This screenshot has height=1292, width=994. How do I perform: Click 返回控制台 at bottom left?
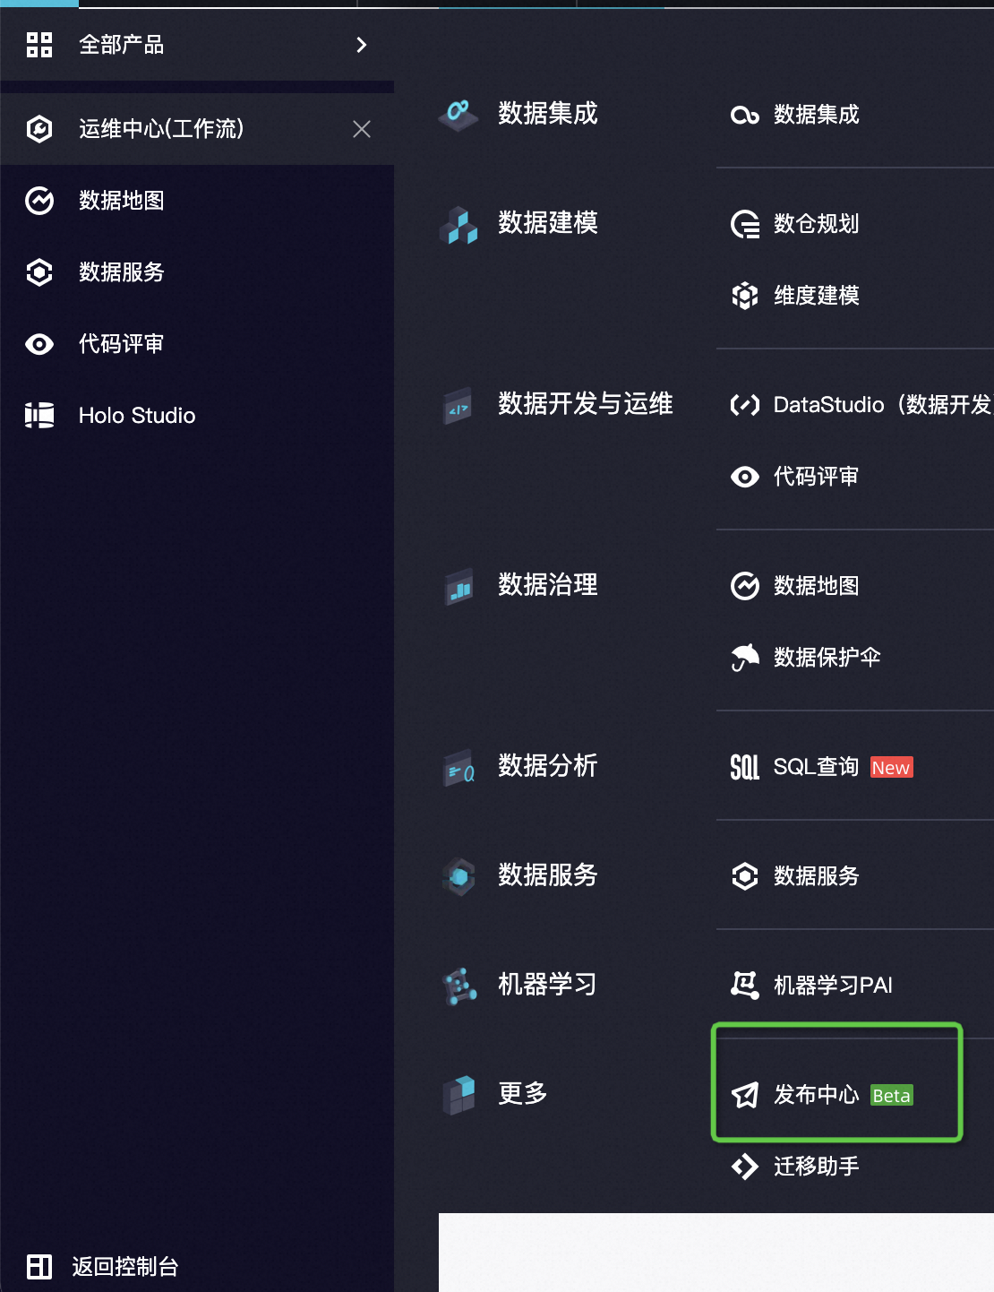[x=125, y=1266]
